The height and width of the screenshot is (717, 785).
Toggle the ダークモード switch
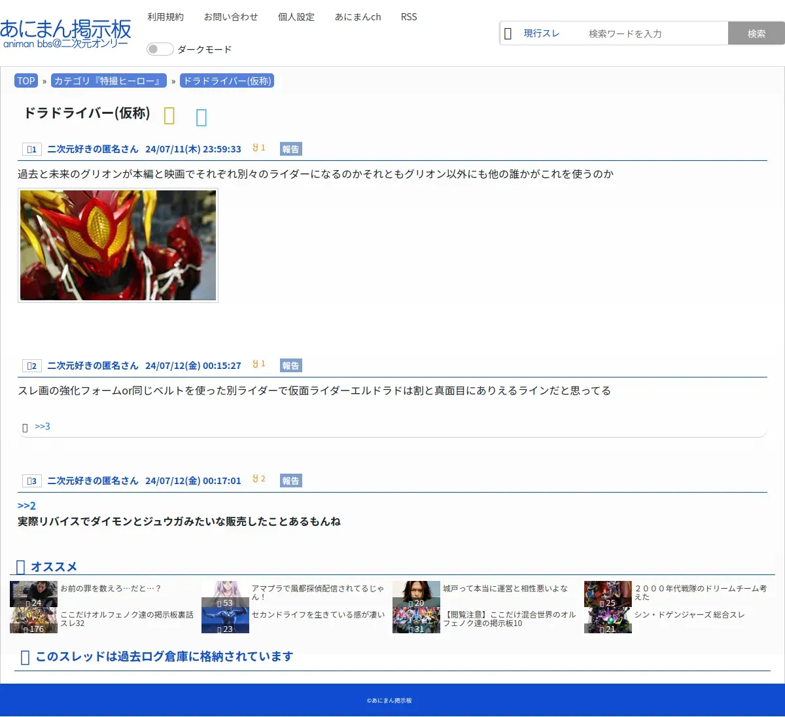click(160, 49)
